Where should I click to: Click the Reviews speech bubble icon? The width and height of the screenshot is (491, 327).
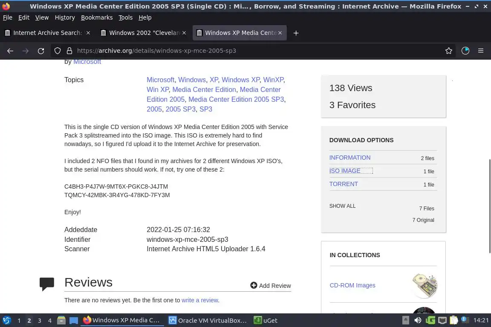(x=46, y=284)
